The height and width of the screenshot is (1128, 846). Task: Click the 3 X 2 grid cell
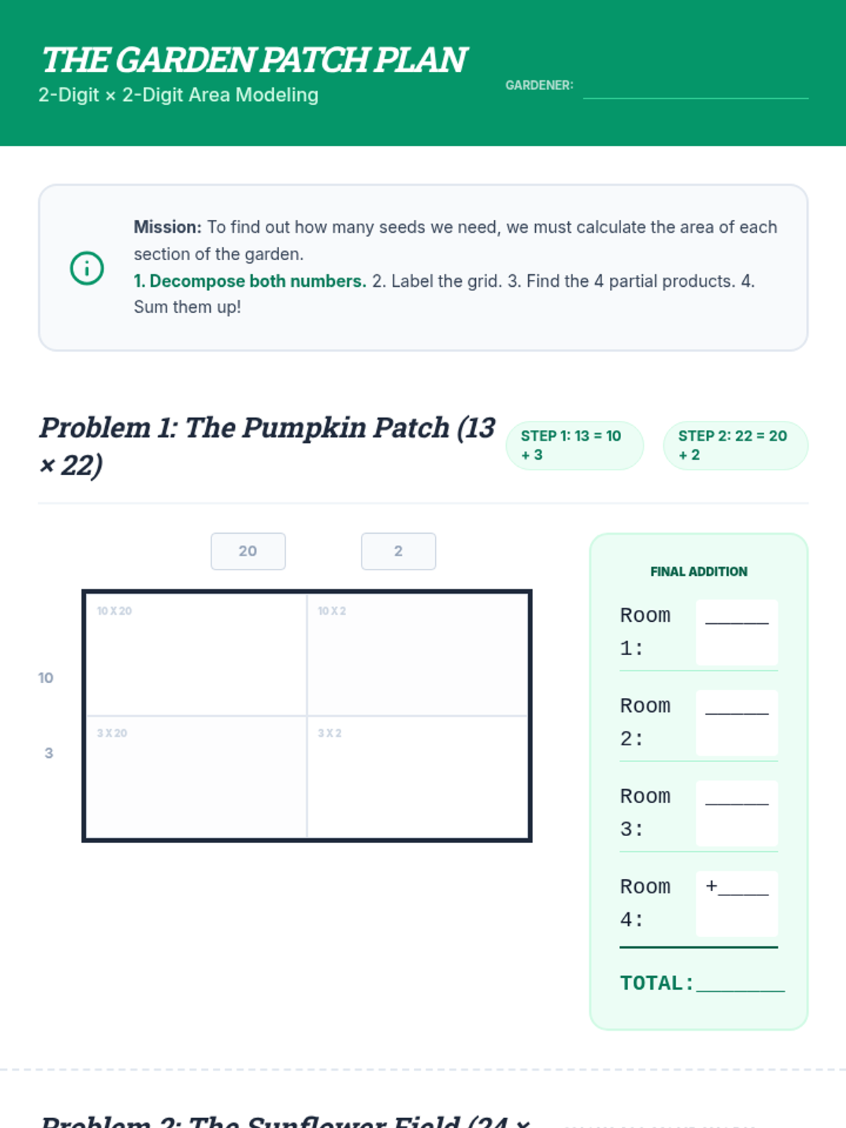(x=417, y=777)
